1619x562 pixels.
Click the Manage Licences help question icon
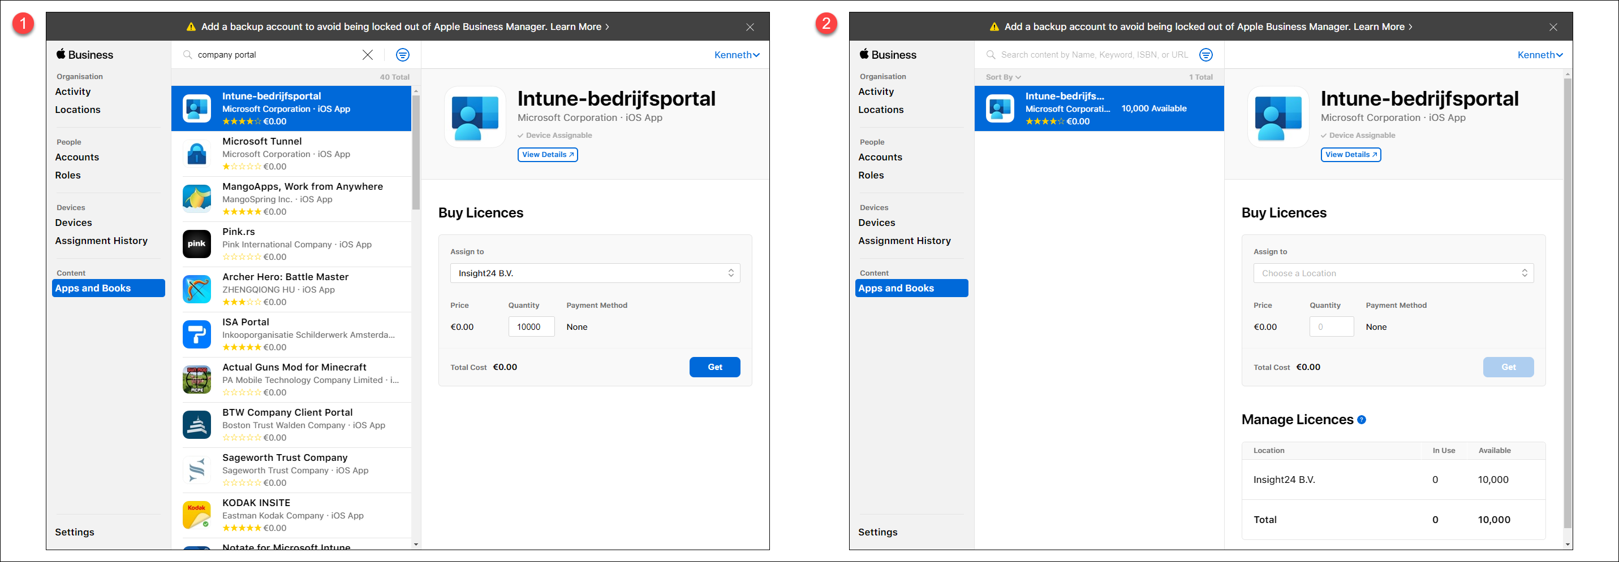click(1361, 420)
